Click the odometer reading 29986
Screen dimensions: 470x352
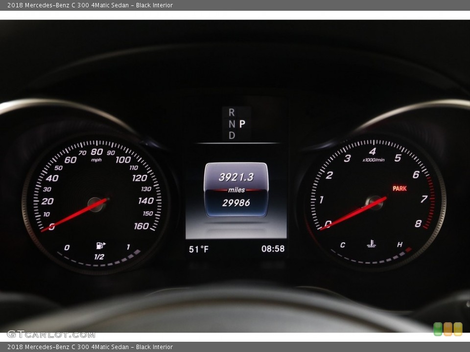pyautogui.click(x=236, y=203)
